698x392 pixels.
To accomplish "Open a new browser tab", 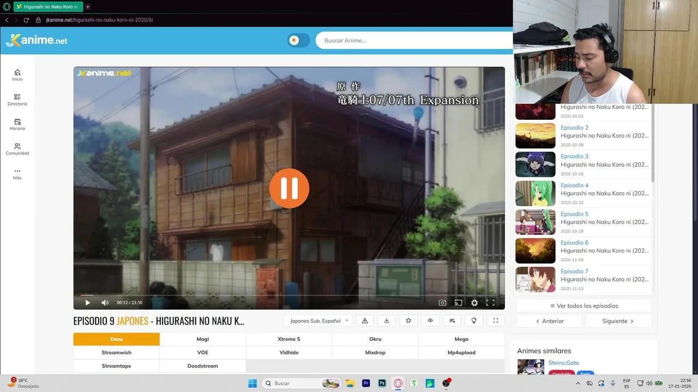I will coord(88,7).
